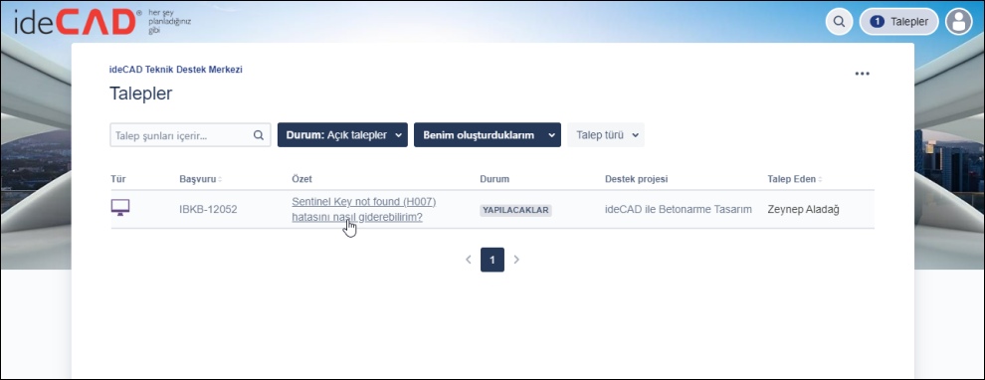Click the YAPILACAKLAR status badge
Viewport: 985px width, 380px height.
coord(515,211)
